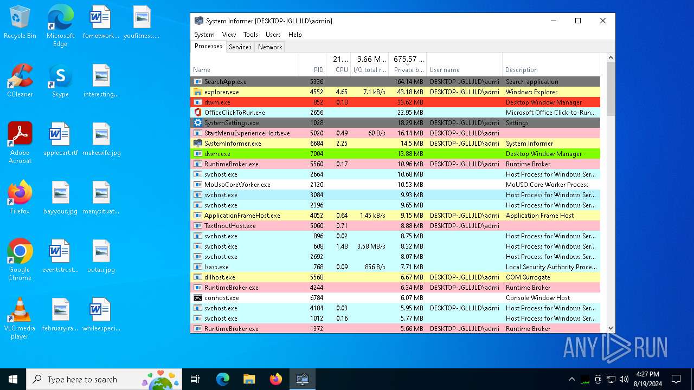This screenshot has height=390, width=694.
Task: Click the taskbar search box
Action: click(x=104, y=379)
